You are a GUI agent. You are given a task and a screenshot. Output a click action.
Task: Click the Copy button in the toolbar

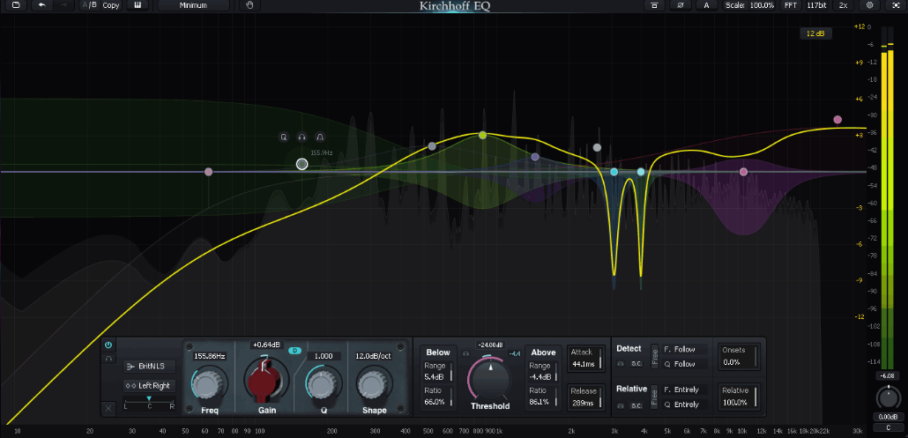pos(111,5)
